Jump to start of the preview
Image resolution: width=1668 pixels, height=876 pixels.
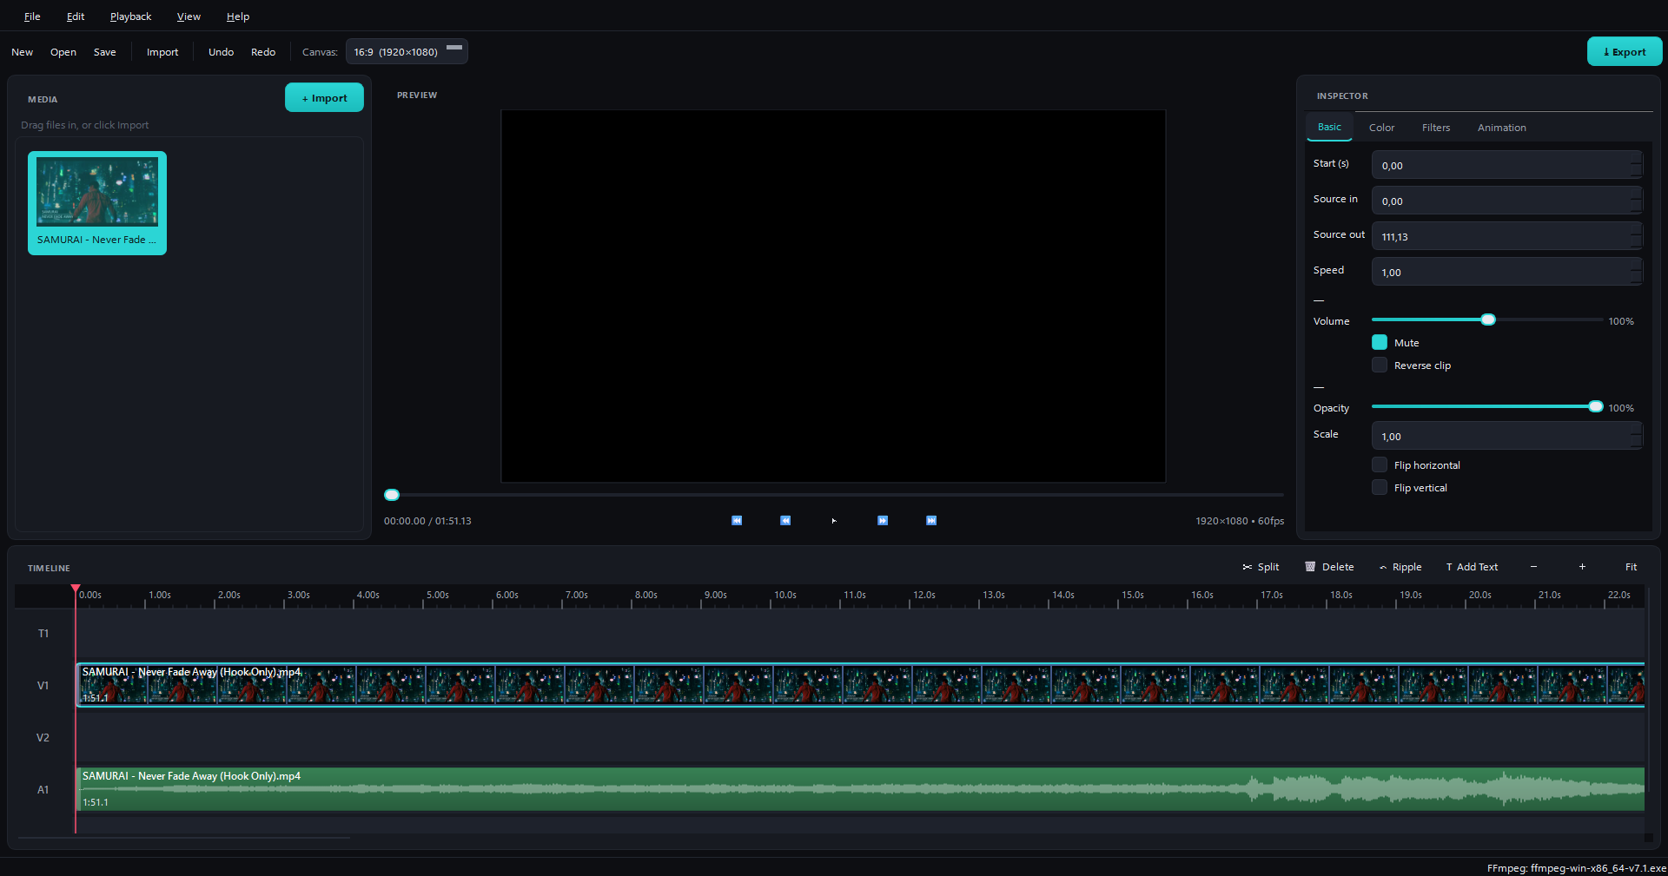click(x=737, y=521)
